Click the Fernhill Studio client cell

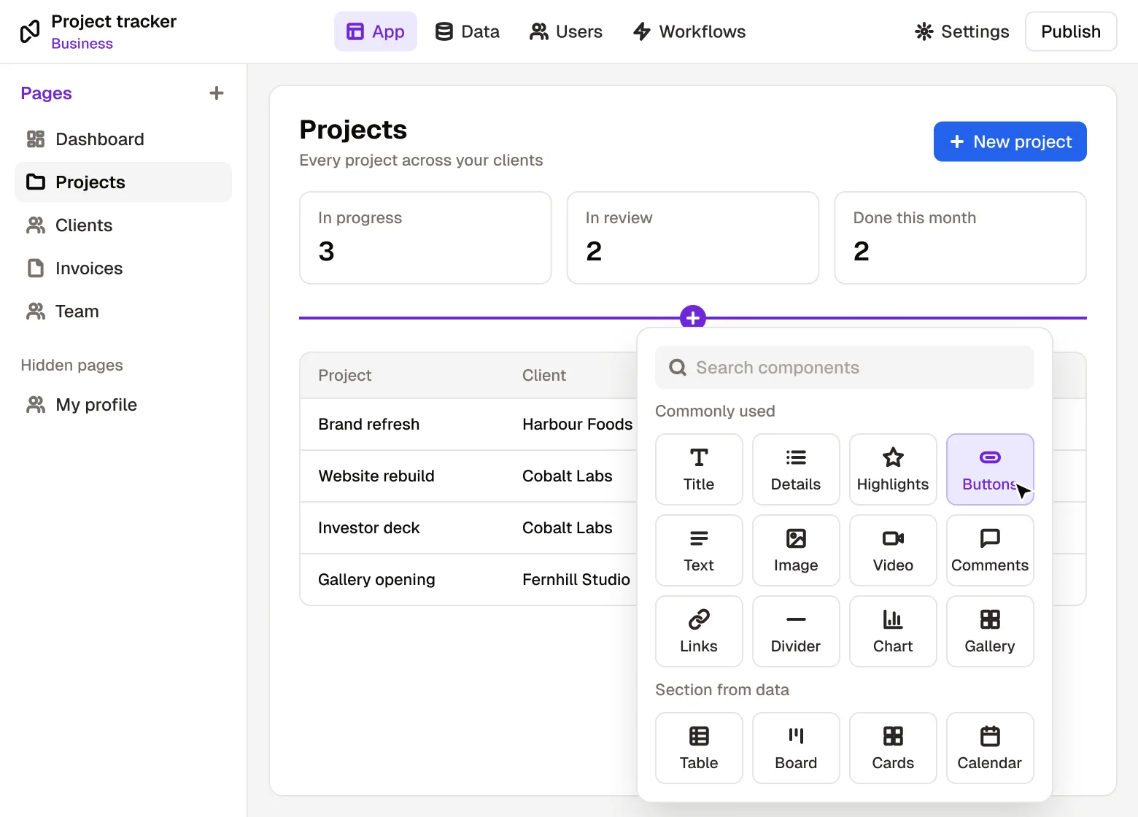point(576,580)
